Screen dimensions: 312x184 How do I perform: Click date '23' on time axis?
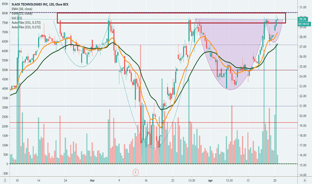coord(172,181)
